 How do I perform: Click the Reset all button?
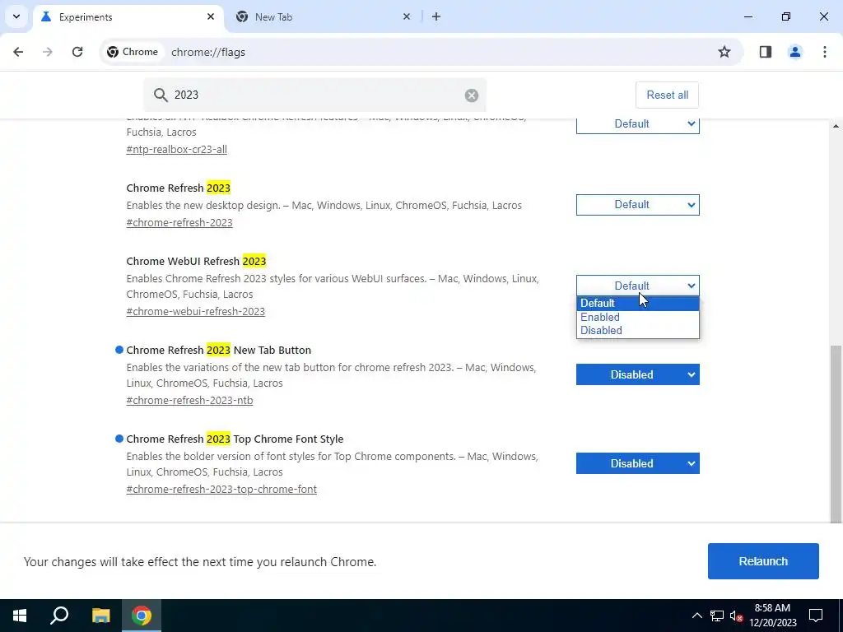click(667, 95)
